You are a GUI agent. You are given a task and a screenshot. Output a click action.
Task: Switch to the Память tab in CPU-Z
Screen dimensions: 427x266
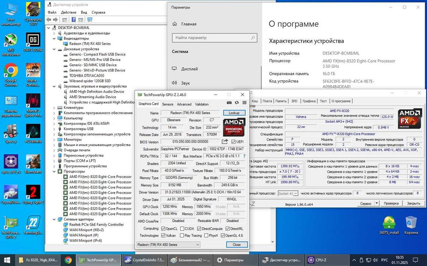coord(281,101)
